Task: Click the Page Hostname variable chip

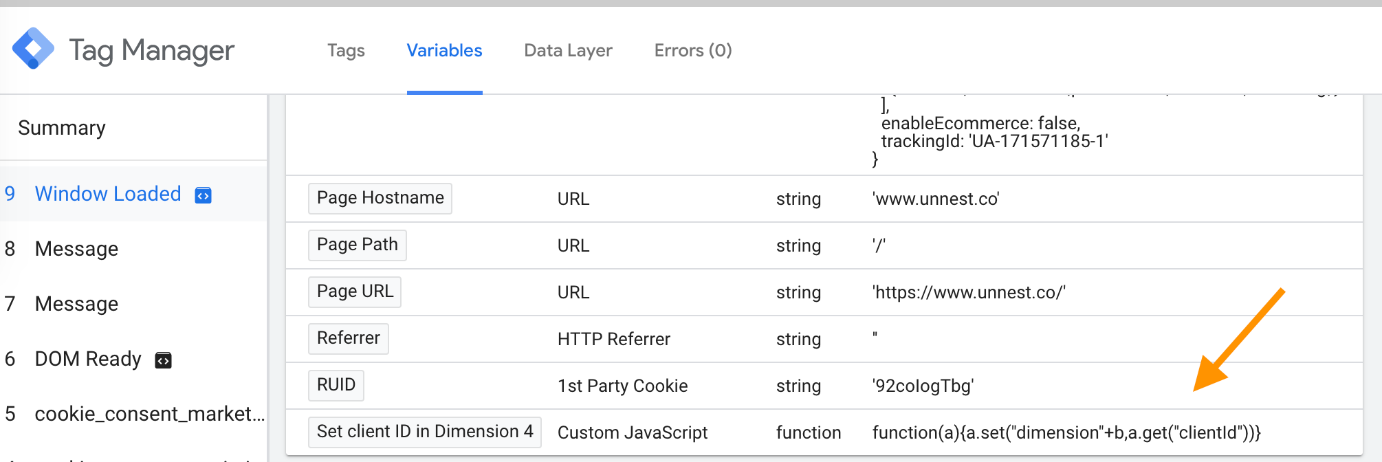Action: [x=380, y=198]
